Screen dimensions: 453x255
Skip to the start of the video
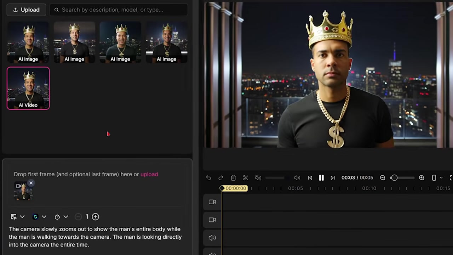[310, 178]
